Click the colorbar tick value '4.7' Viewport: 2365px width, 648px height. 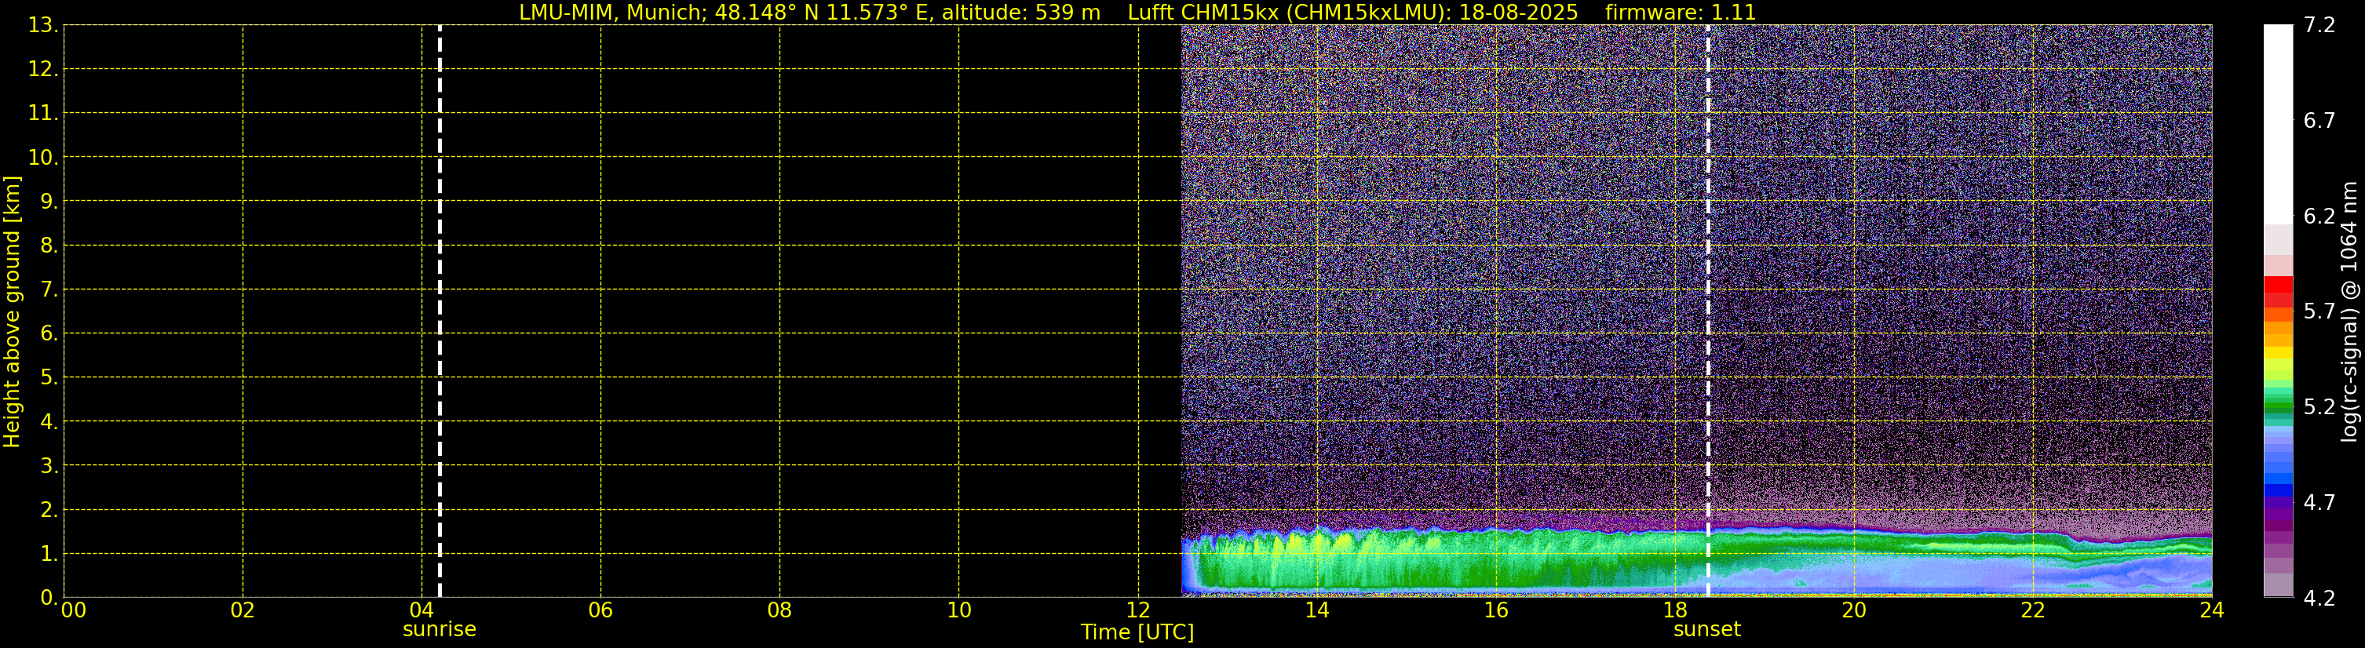click(2319, 502)
